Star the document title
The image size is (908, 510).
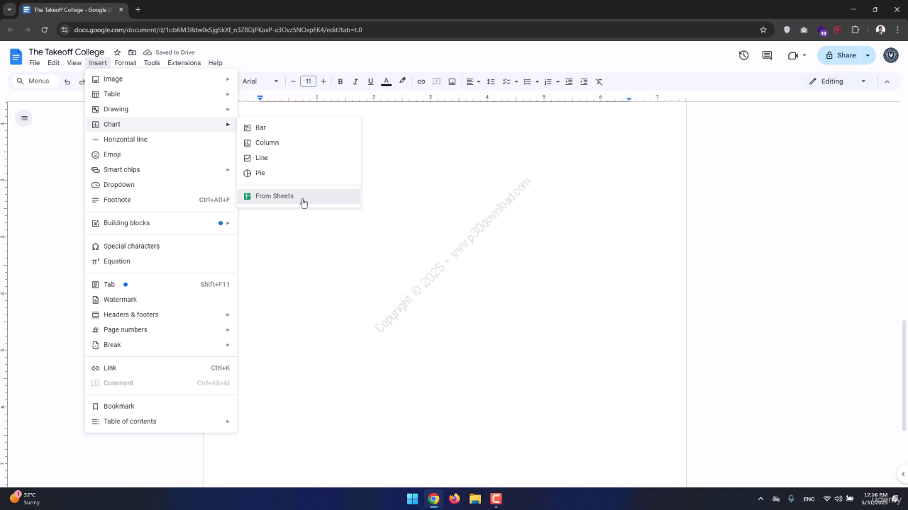tap(117, 52)
